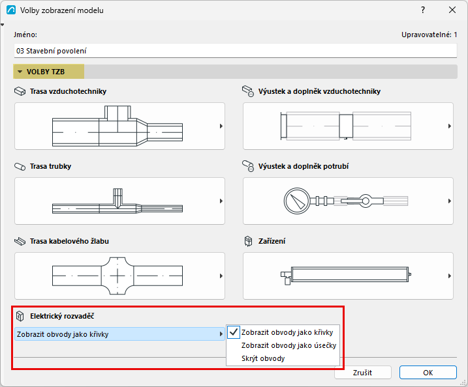Viewport: 468px width, 387px height.
Task: Click the Upravovatelné: 1 label
Action: click(429, 35)
